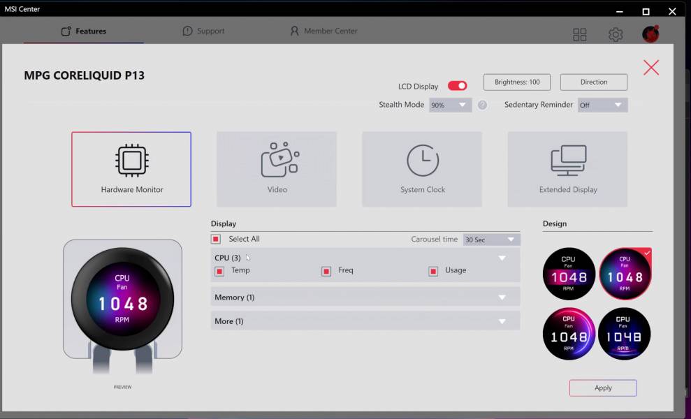
Task: Click the Stealth Mode help question mark
Action: pos(482,105)
